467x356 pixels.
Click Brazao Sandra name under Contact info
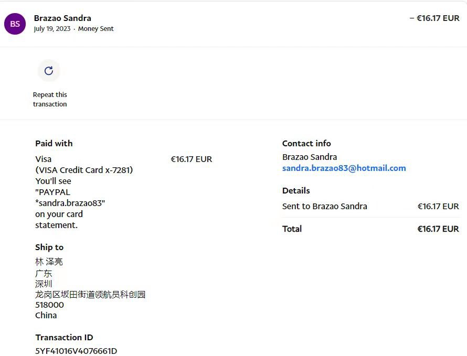click(310, 157)
